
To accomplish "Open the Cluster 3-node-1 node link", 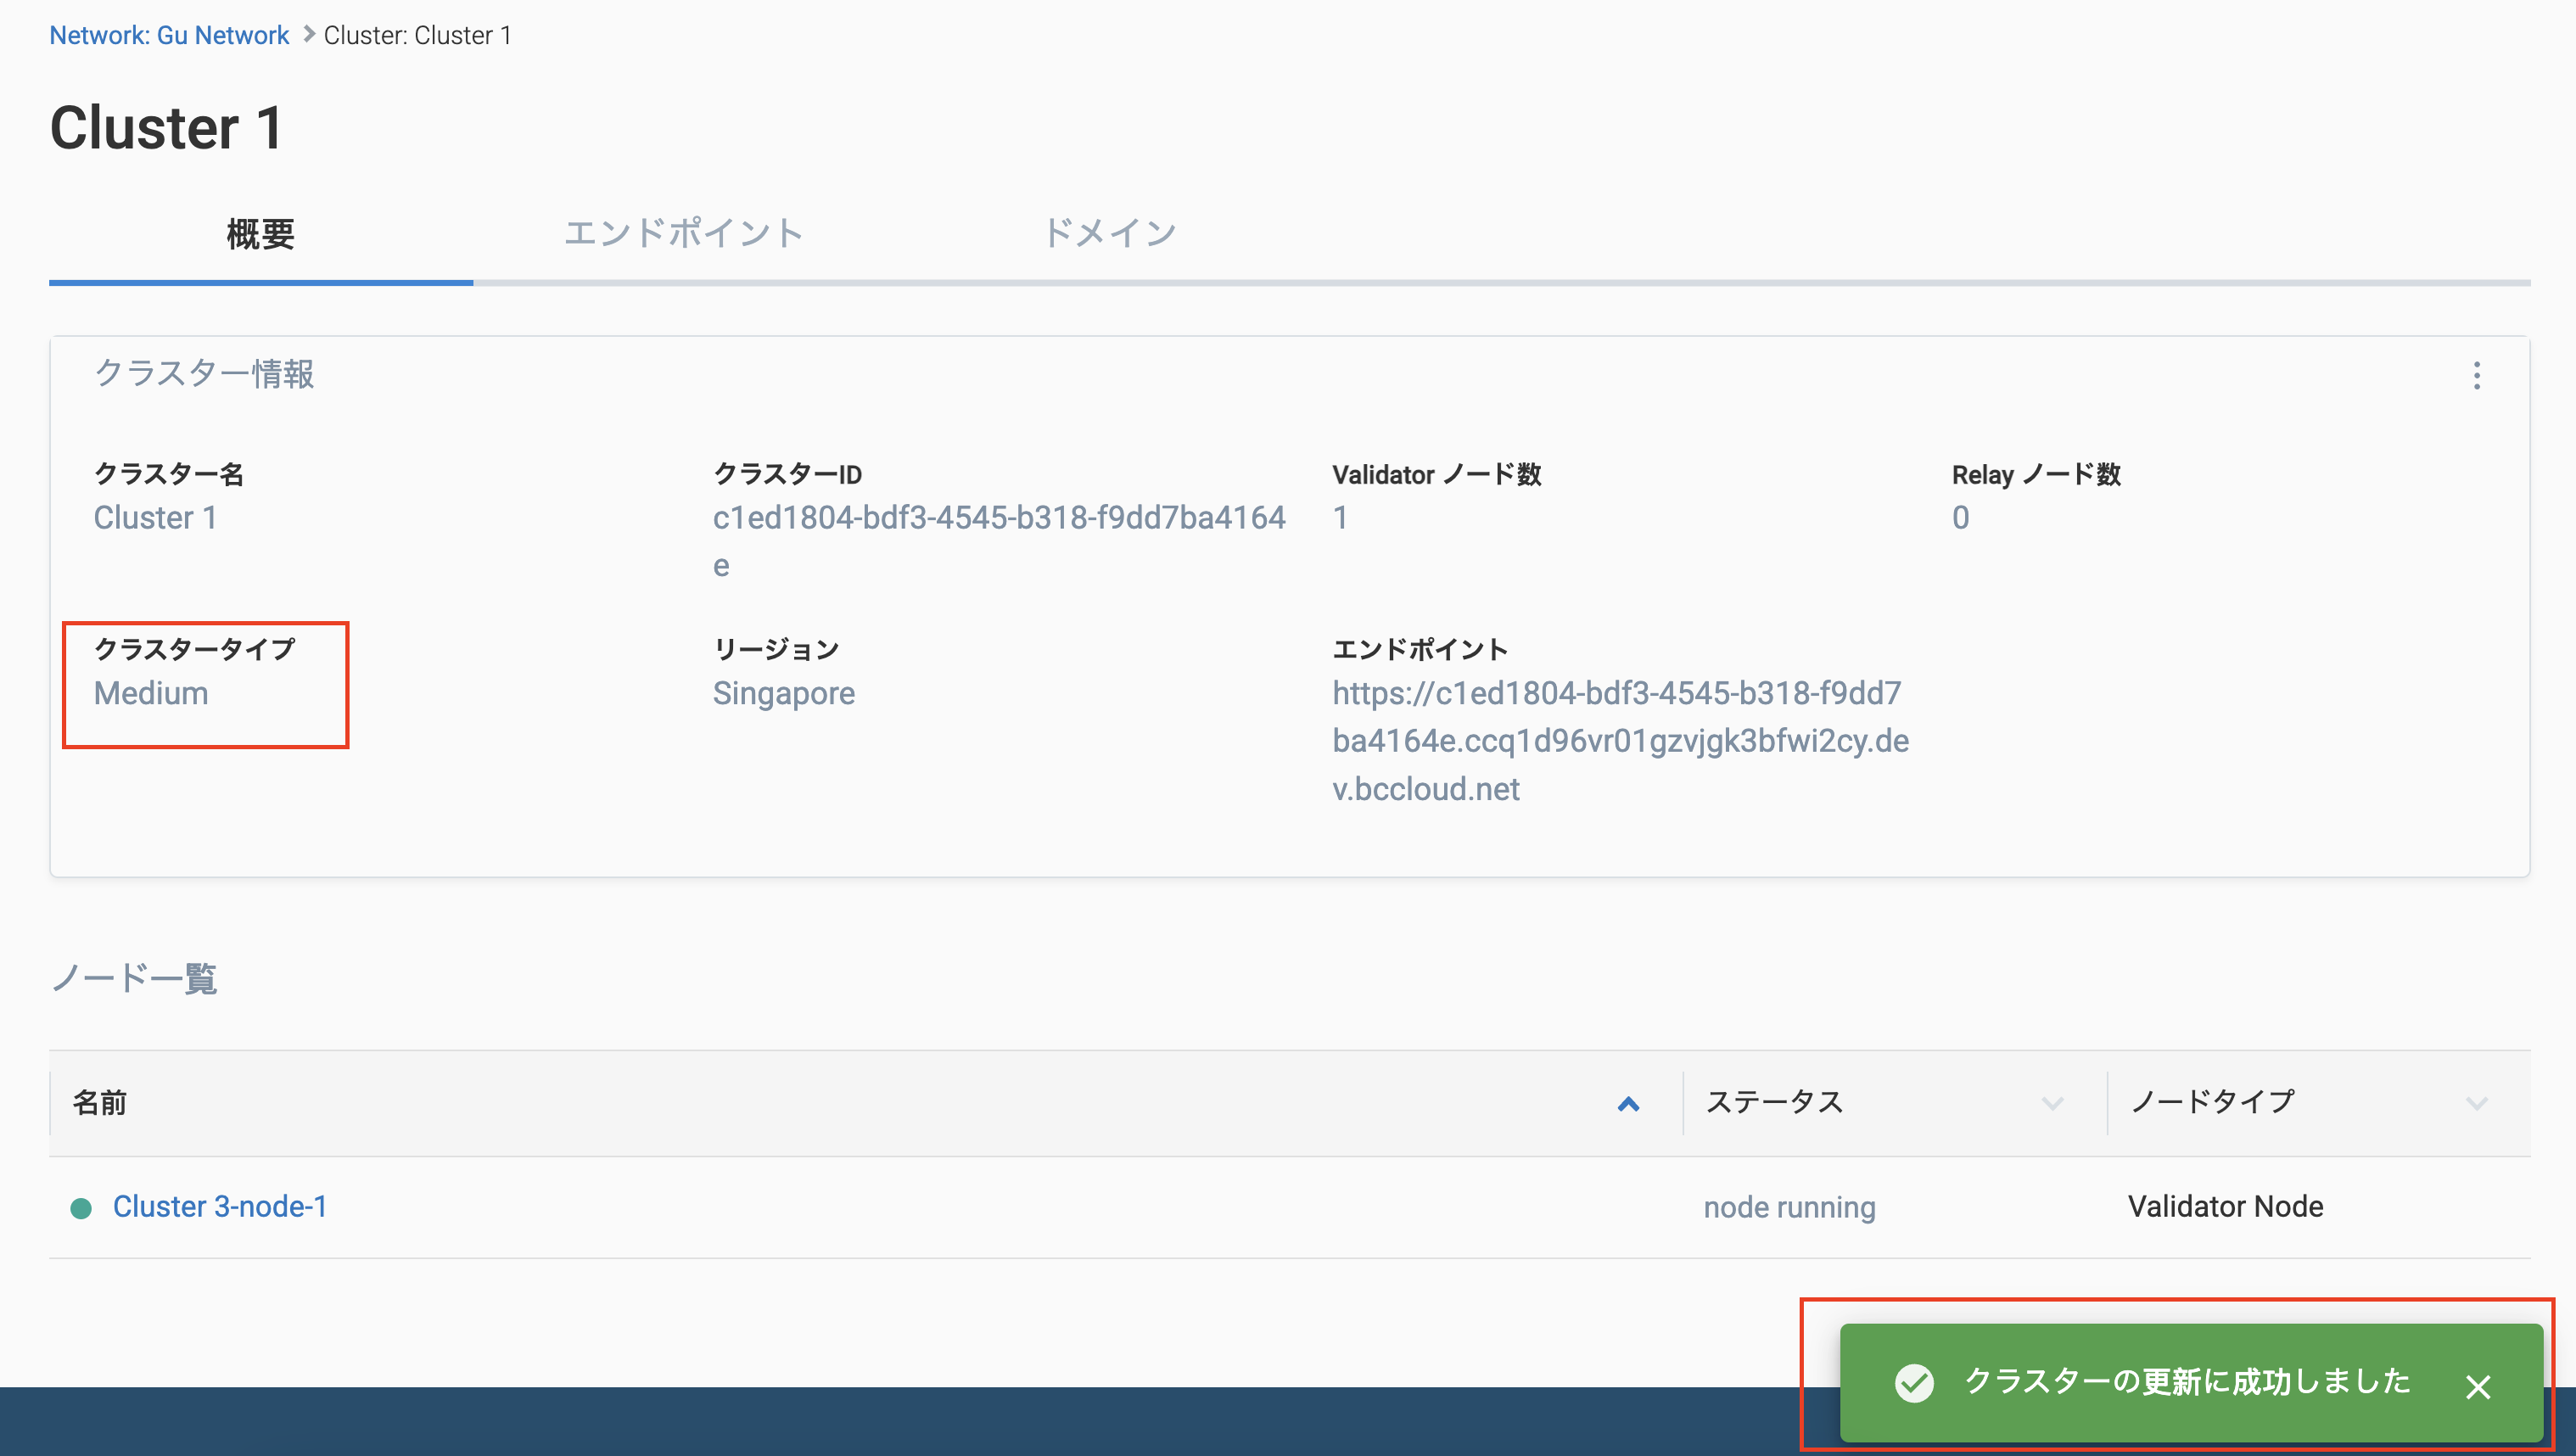I will tap(220, 1206).
